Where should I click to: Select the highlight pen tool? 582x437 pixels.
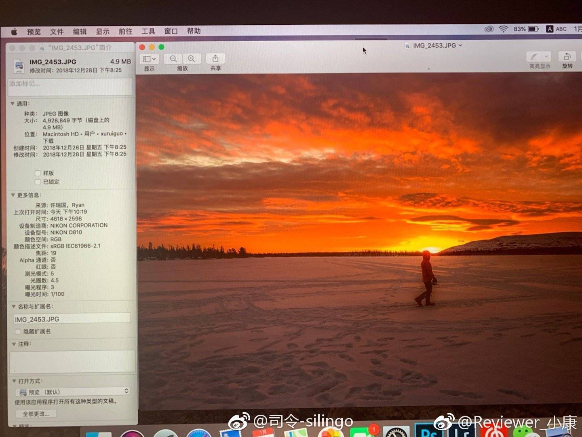tap(534, 57)
